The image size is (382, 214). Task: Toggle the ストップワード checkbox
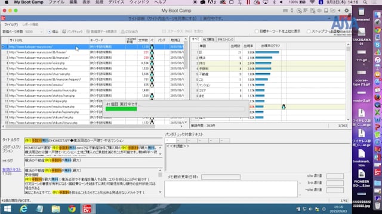[x=309, y=32]
